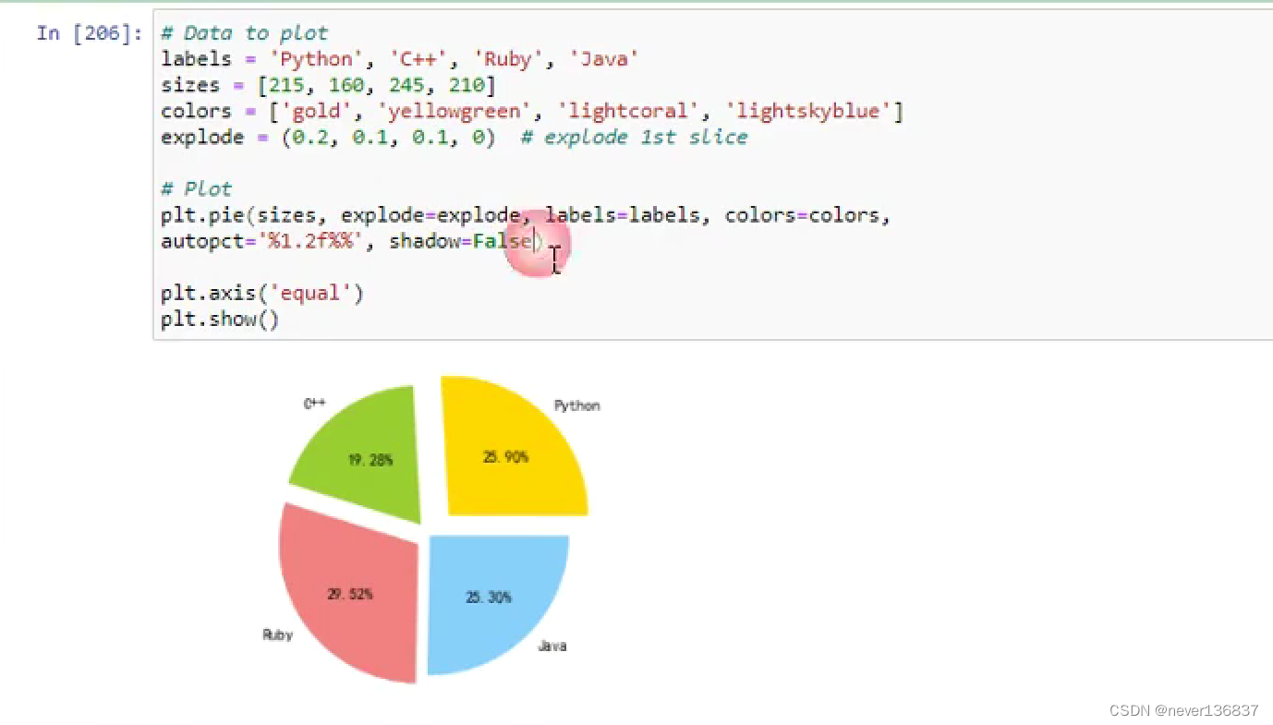This screenshot has width=1273, height=725.
Task: Click the 'Ruby' pie label
Action: click(278, 634)
